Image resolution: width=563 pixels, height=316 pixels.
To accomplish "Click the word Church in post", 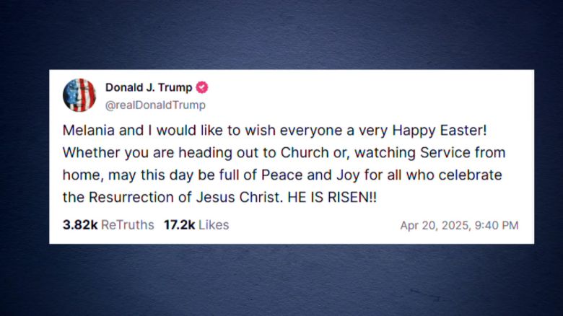I will coord(305,153).
